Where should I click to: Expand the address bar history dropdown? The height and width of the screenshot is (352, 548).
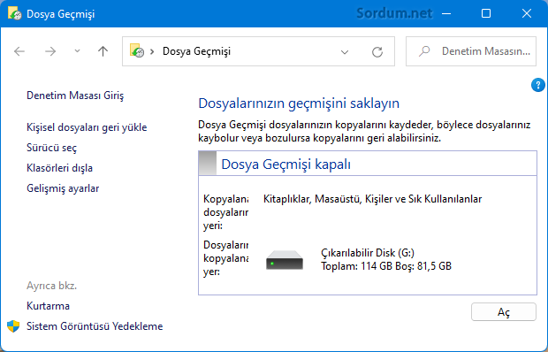(x=345, y=52)
